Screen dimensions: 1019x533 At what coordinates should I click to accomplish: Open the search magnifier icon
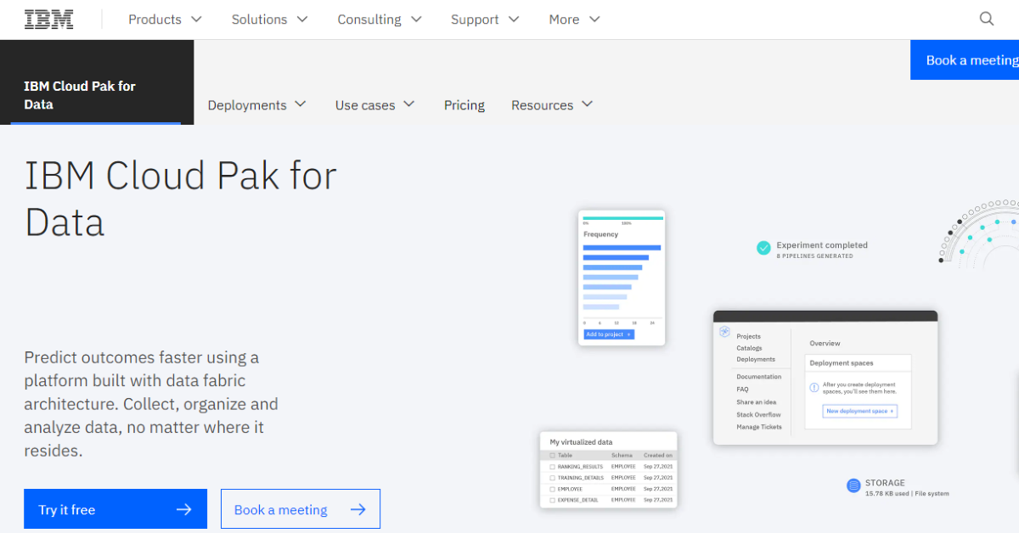point(986,20)
